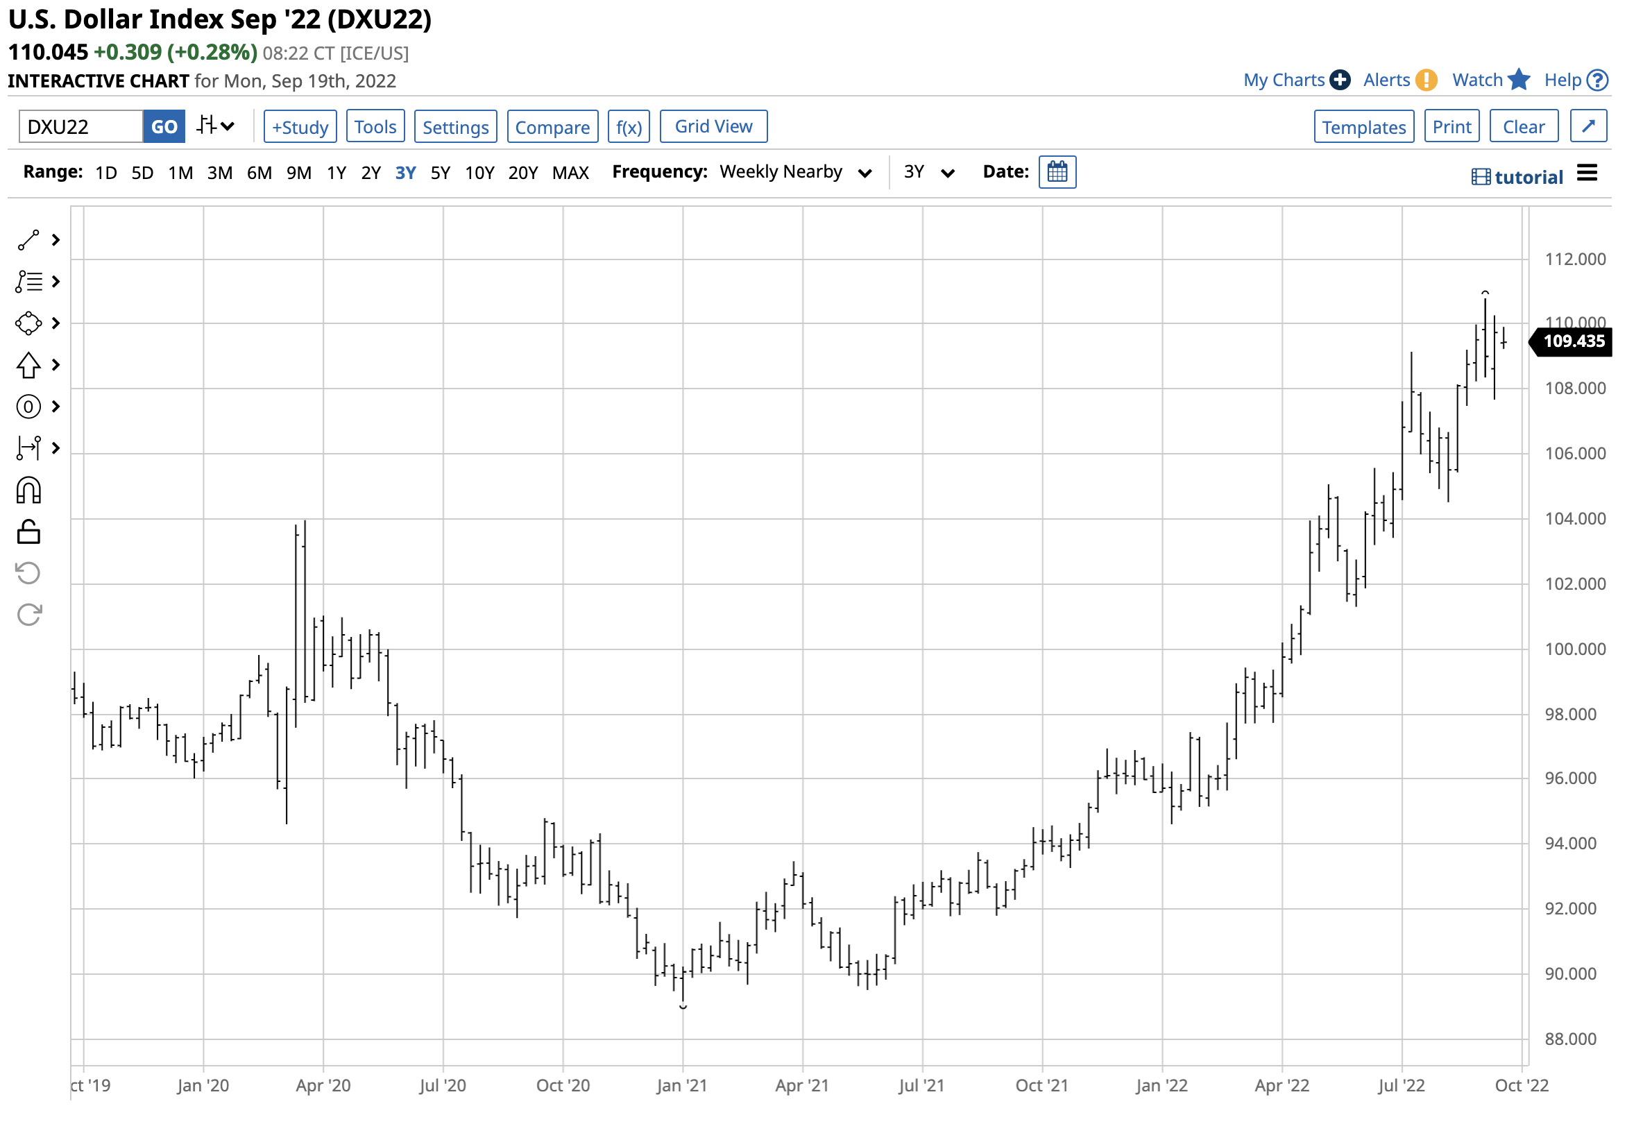Select the 3M range
Viewport: 1643px width, 1124px height.
[x=221, y=173]
